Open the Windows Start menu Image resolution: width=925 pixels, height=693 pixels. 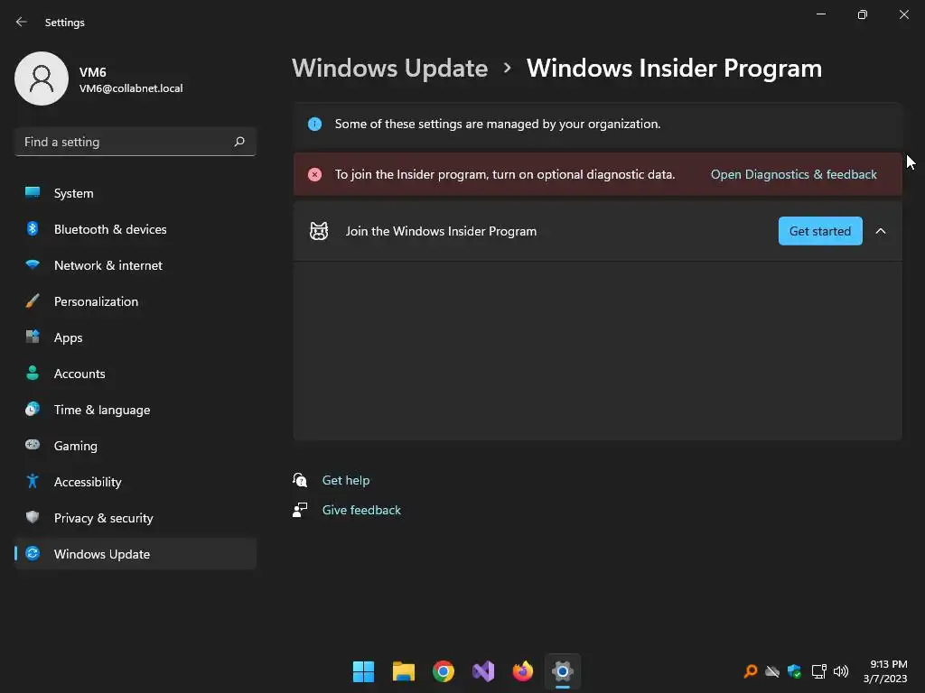tap(363, 671)
